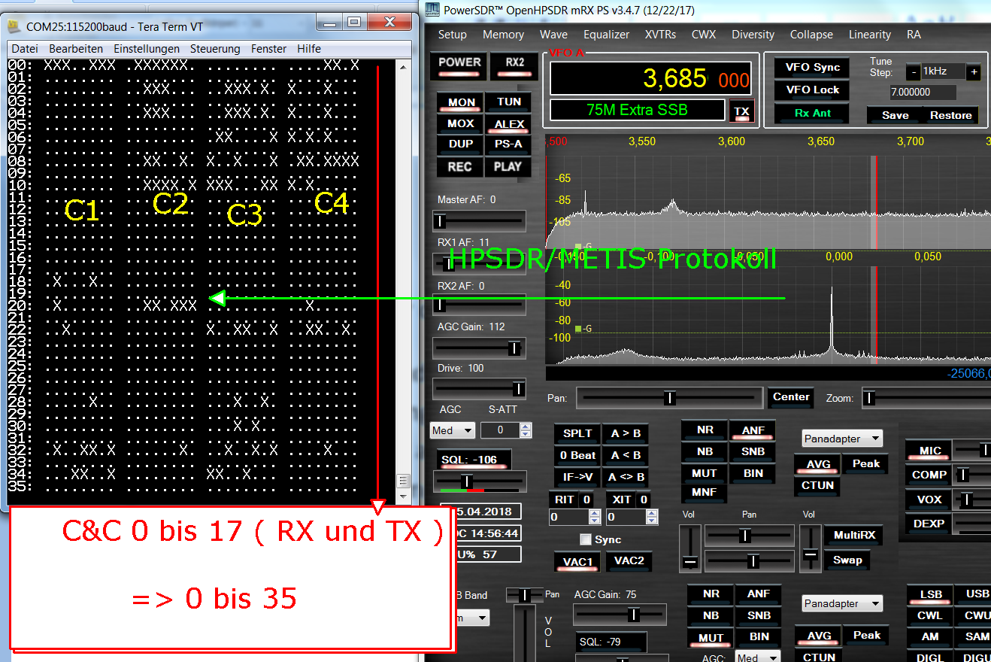991x662 pixels.
Task: Click the 7.000000 frequency input field
Action: [922, 93]
